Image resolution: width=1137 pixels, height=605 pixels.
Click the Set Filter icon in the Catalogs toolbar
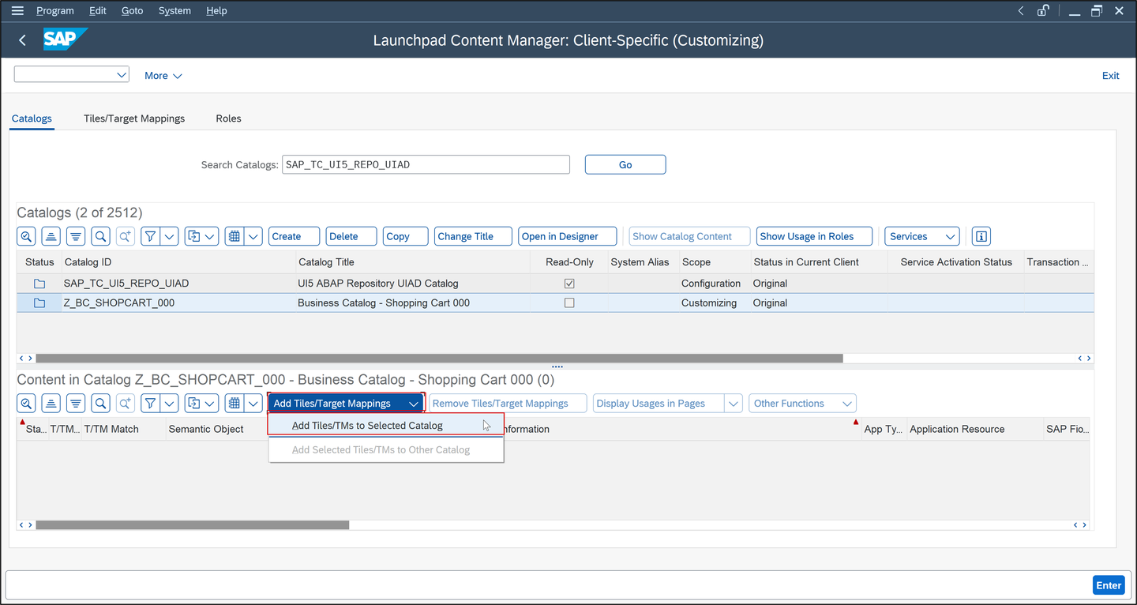tap(150, 236)
